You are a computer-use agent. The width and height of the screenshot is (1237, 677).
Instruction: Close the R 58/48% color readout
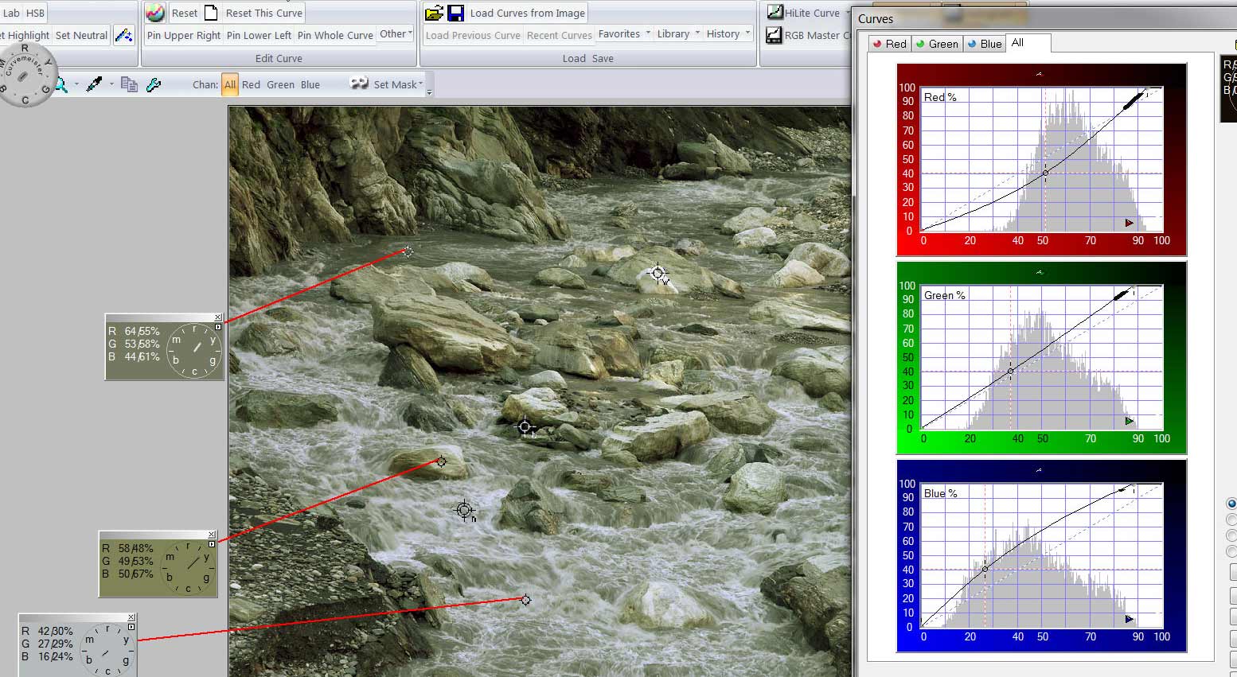tap(212, 535)
